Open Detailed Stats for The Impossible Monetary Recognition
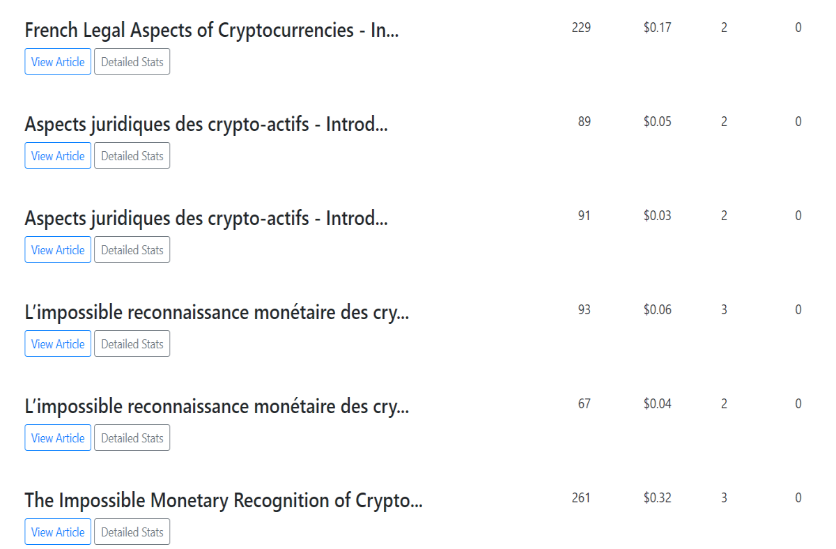The width and height of the screenshot is (836, 549). click(132, 532)
